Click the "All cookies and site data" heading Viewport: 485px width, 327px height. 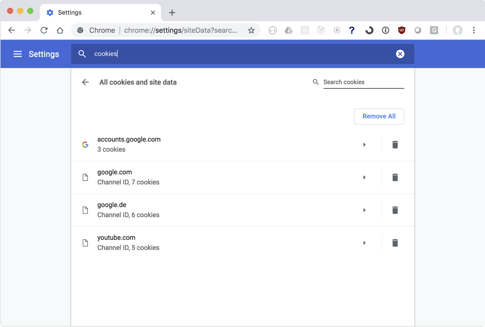coord(138,82)
